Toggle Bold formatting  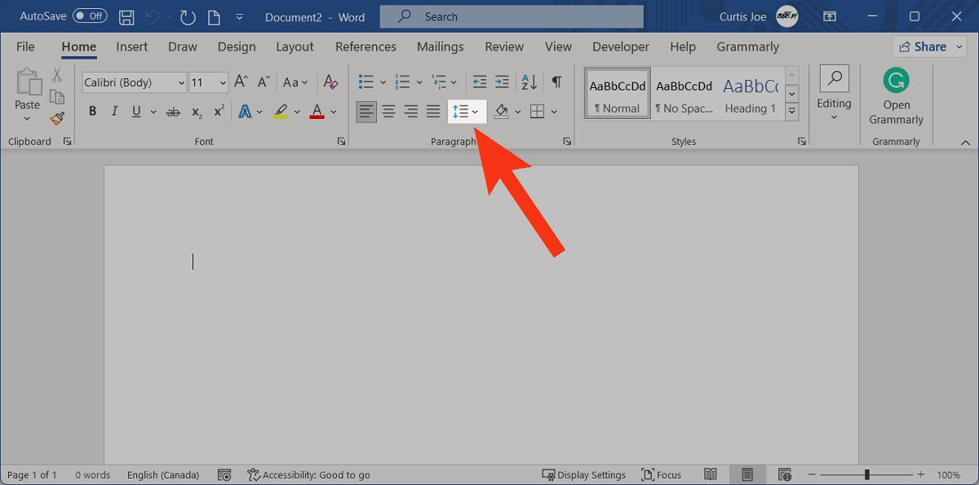point(92,112)
